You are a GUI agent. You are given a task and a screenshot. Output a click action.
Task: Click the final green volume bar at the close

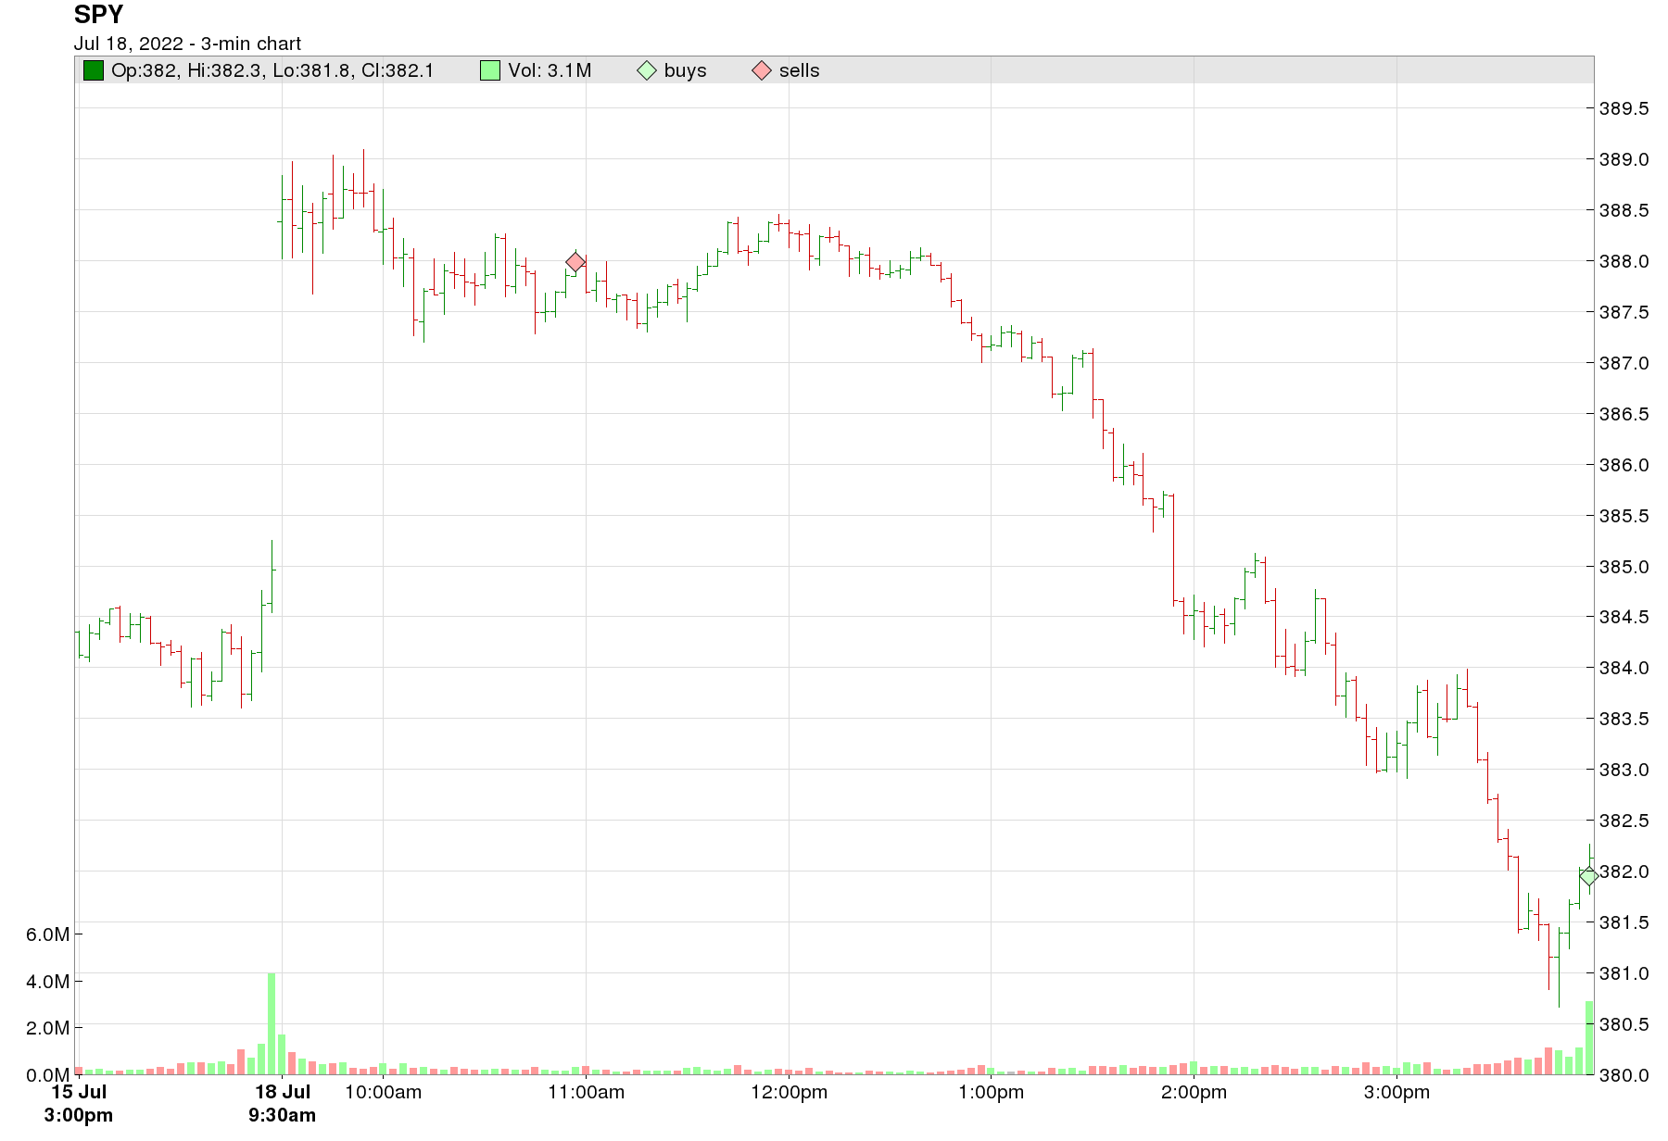[1589, 1037]
